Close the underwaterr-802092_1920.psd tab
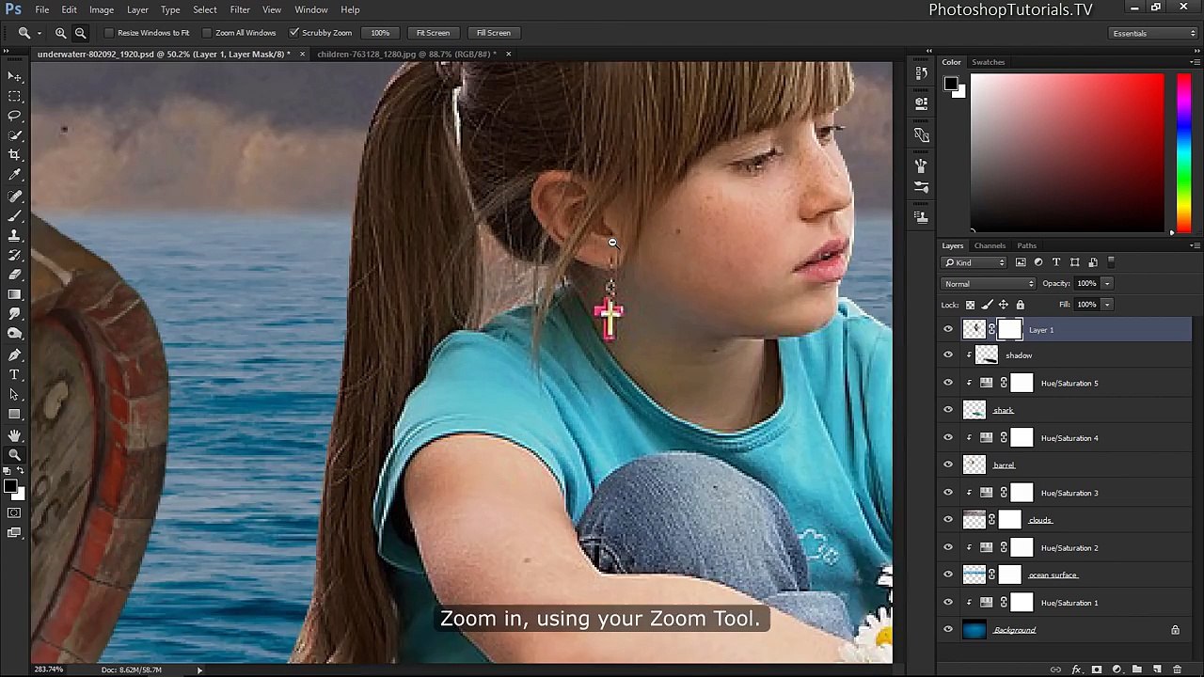 302,54
